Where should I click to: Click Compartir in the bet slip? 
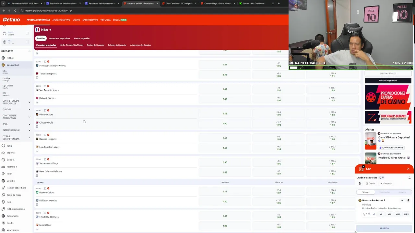coord(386,183)
